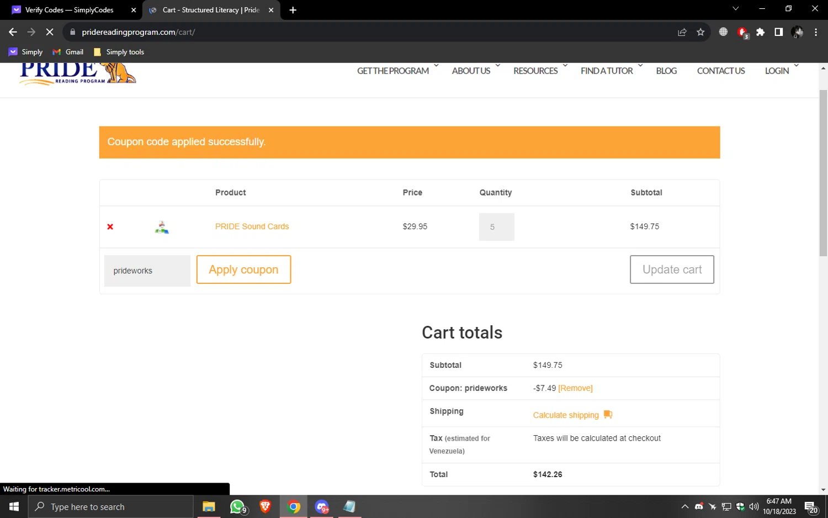Screen dimensions: 828x518
Task: Open the volume control in system tray
Action: [754, 506]
